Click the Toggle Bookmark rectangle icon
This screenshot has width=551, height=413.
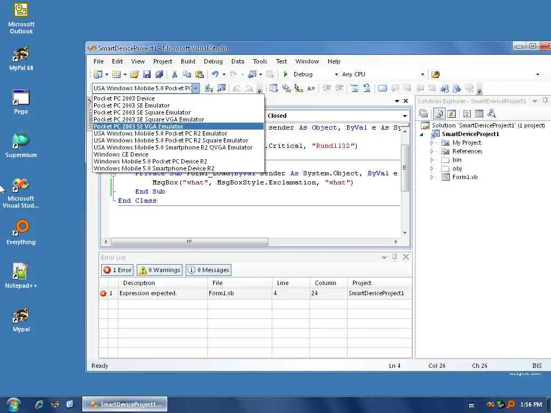(x=383, y=89)
